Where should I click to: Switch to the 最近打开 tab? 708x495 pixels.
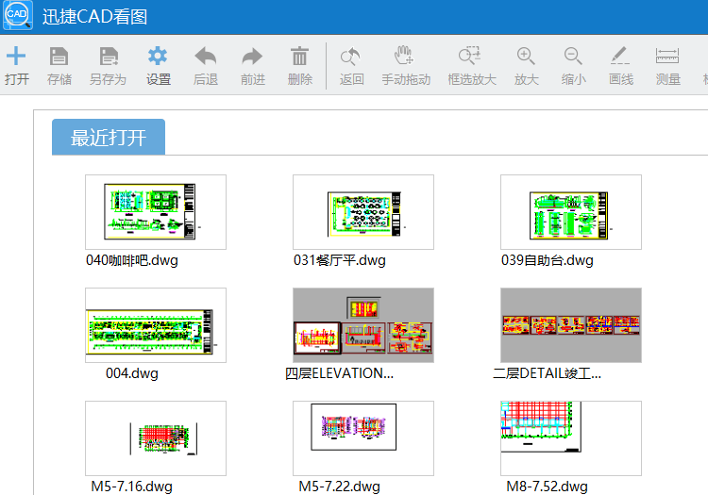tap(109, 137)
